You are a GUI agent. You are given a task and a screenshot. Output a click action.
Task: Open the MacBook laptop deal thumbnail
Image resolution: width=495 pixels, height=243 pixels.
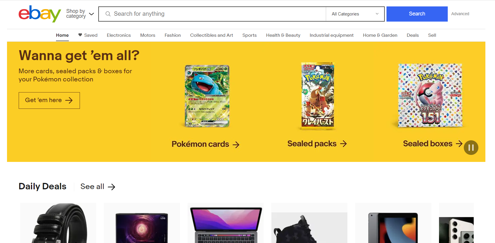click(x=226, y=223)
